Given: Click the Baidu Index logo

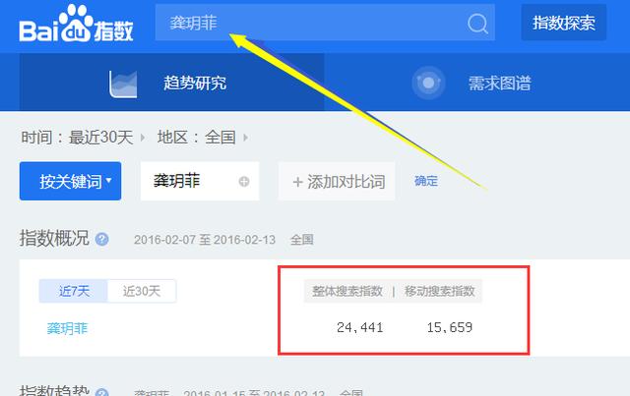Looking at the screenshot, I should pyautogui.click(x=76, y=25).
